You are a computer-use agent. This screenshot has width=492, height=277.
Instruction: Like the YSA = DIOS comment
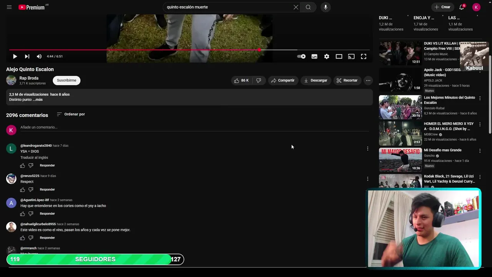click(x=22, y=165)
